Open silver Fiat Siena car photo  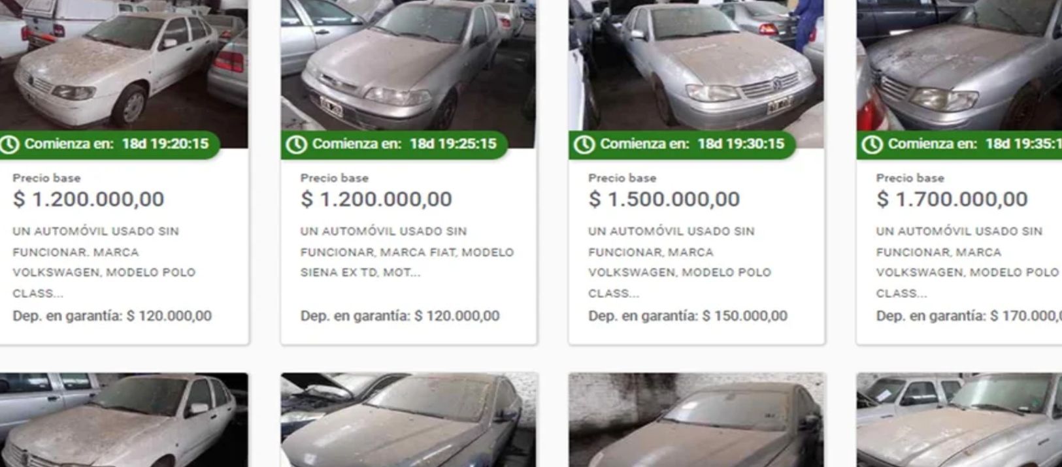pos(408,65)
